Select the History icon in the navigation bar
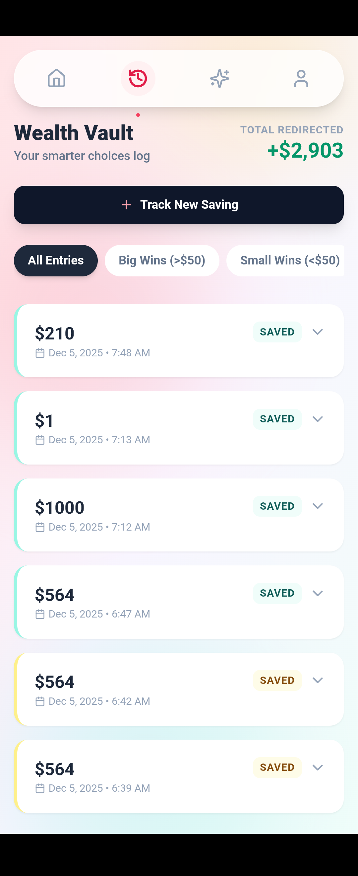 pos(138,78)
